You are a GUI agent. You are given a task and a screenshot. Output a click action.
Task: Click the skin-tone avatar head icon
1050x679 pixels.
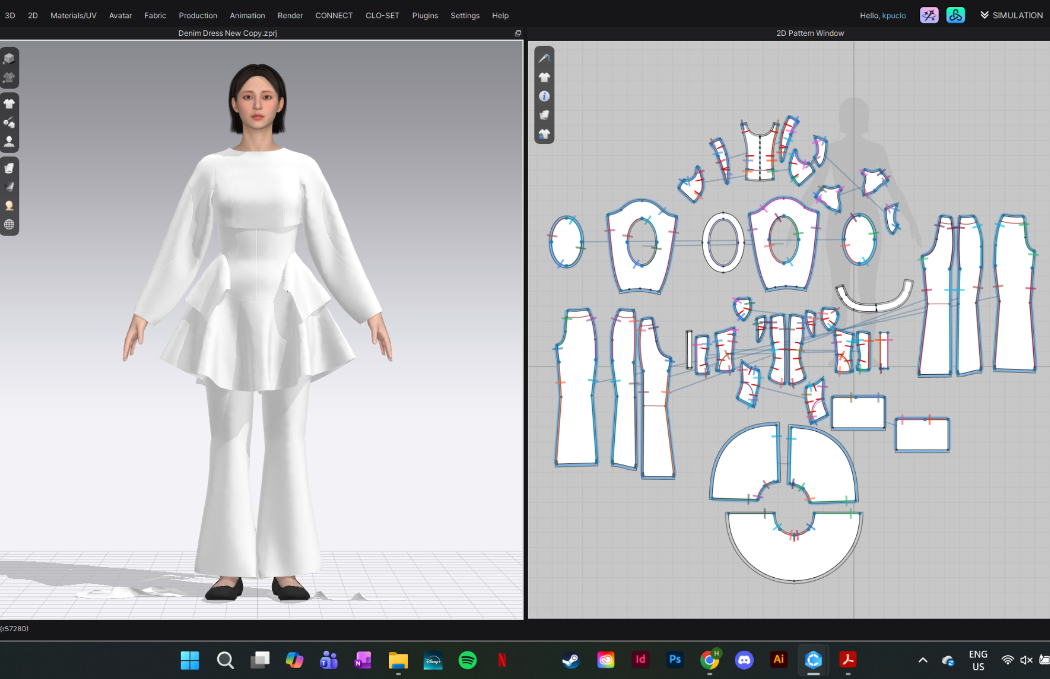click(9, 206)
